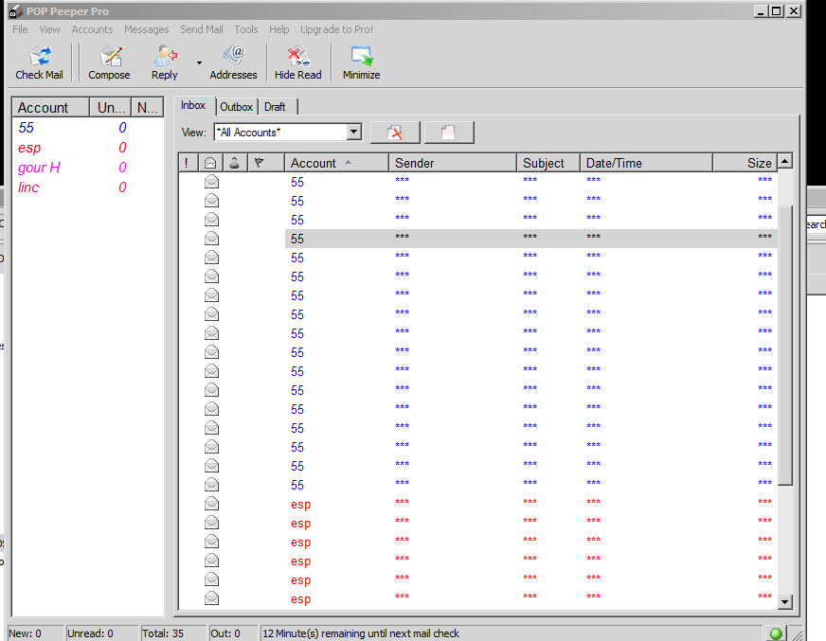
Task: Switch to the Outbox tab
Action: [x=237, y=107]
